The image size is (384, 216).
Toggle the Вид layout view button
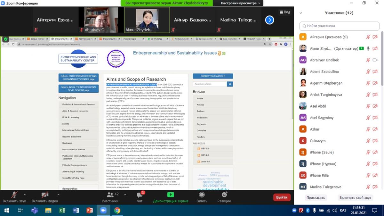285,12
